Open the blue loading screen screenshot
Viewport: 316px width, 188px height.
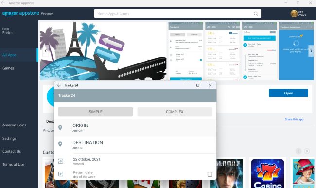[296, 51]
